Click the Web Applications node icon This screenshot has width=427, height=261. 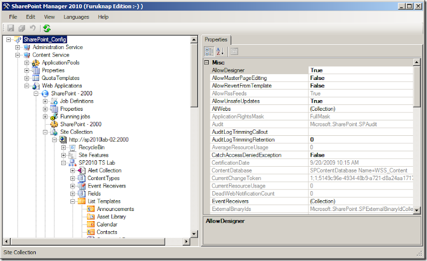pos(36,86)
